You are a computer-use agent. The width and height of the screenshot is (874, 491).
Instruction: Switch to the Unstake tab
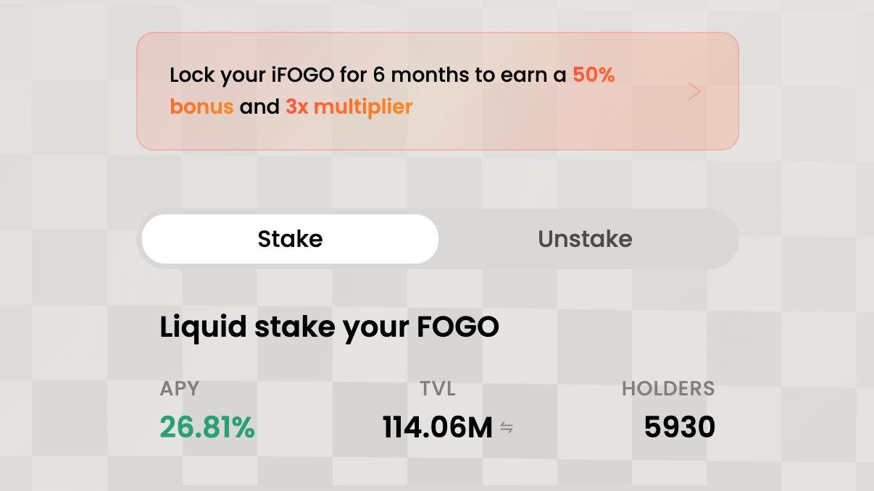(585, 239)
